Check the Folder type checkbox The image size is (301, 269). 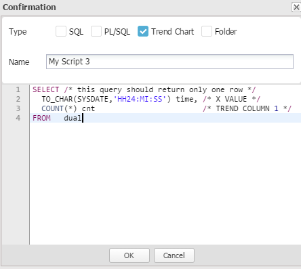pos(207,31)
